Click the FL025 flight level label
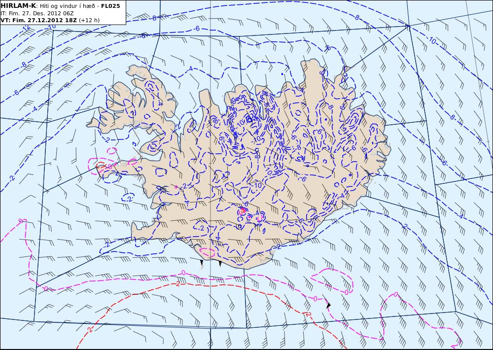Screen dimensions: 493x350 [x=110, y=5]
